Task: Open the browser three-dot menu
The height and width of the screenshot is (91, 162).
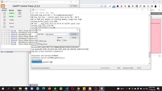Action: click(x=159, y=6)
